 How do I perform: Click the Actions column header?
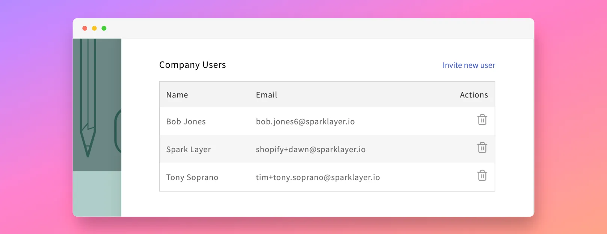coord(474,95)
